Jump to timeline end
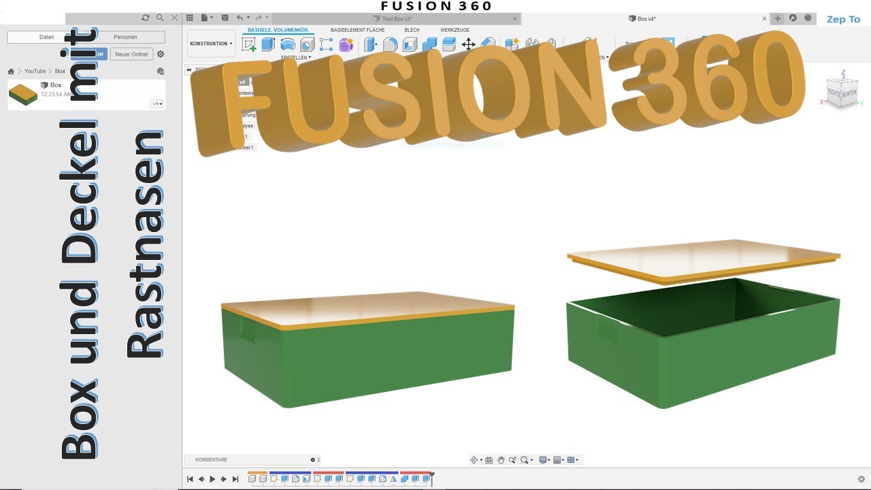871x490 pixels. (x=235, y=479)
